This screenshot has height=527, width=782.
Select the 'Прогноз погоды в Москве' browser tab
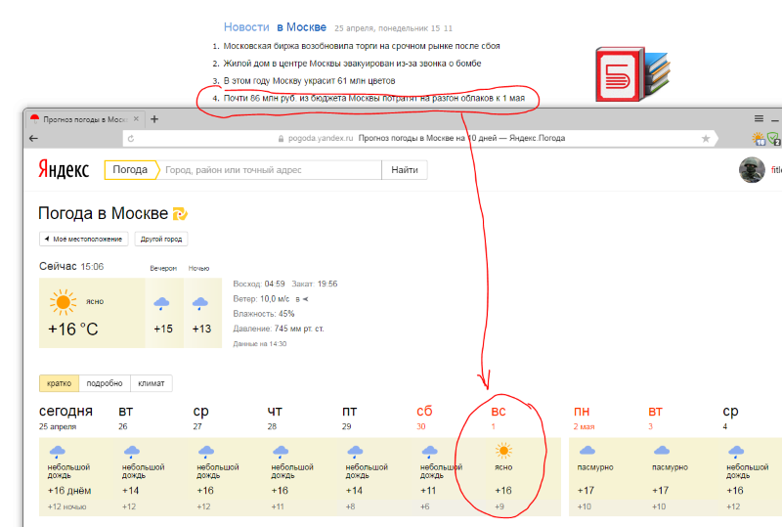[x=84, y=119]
